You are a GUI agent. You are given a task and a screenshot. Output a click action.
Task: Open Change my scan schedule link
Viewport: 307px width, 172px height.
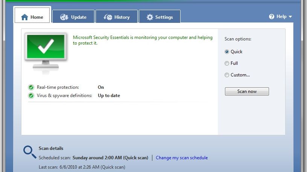tap(182, 158)
